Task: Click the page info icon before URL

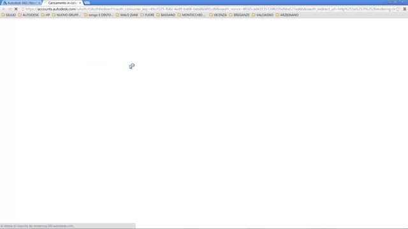Action: [x=23, y=9]
